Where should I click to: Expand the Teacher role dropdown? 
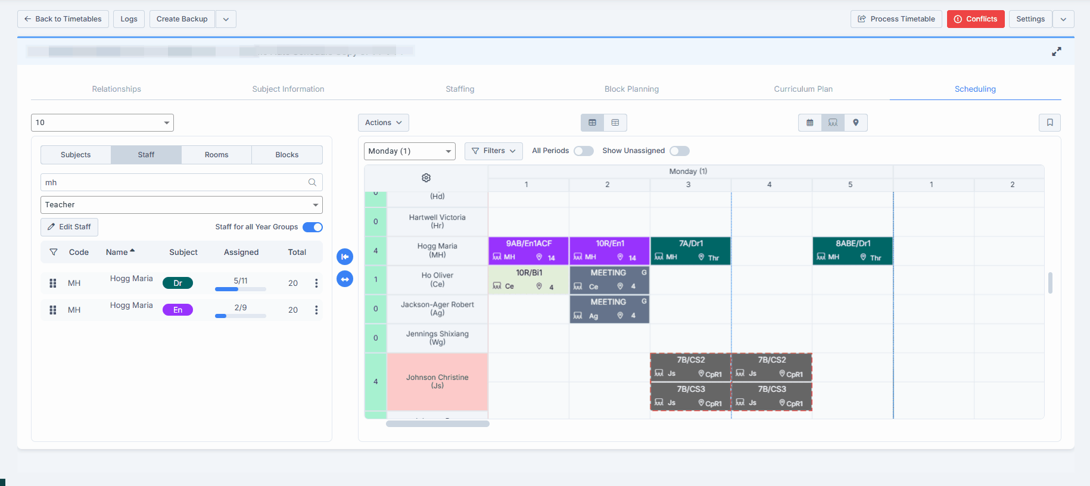(x=181, y=205)
